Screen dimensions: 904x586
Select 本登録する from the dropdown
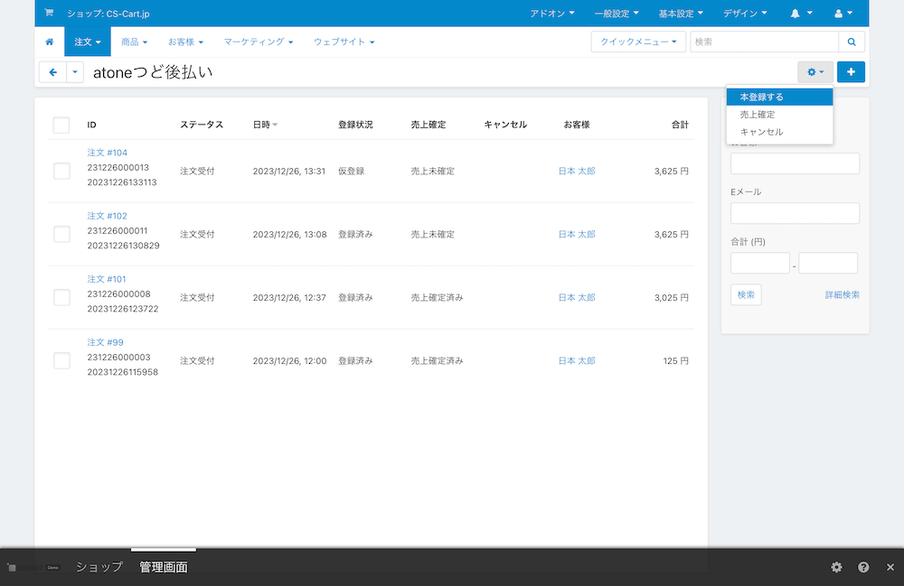779,97
